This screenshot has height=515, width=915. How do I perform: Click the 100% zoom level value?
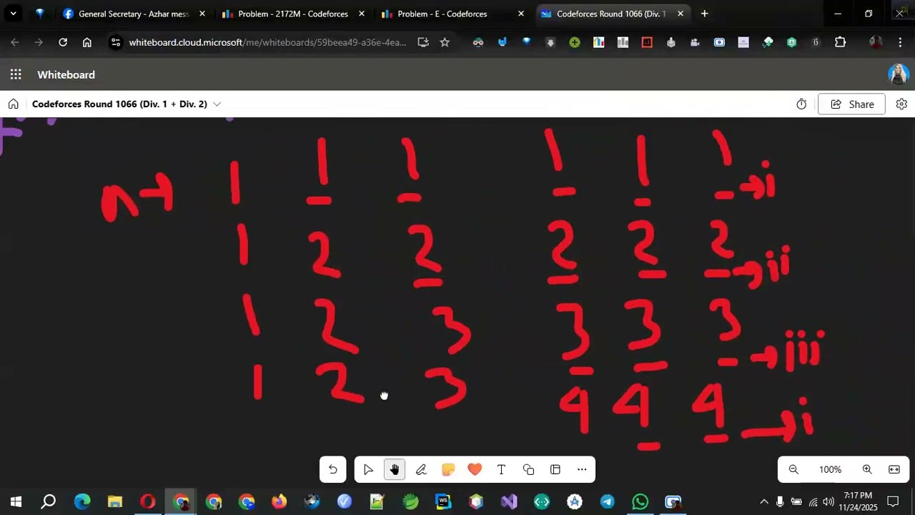(x=830, y=470)
